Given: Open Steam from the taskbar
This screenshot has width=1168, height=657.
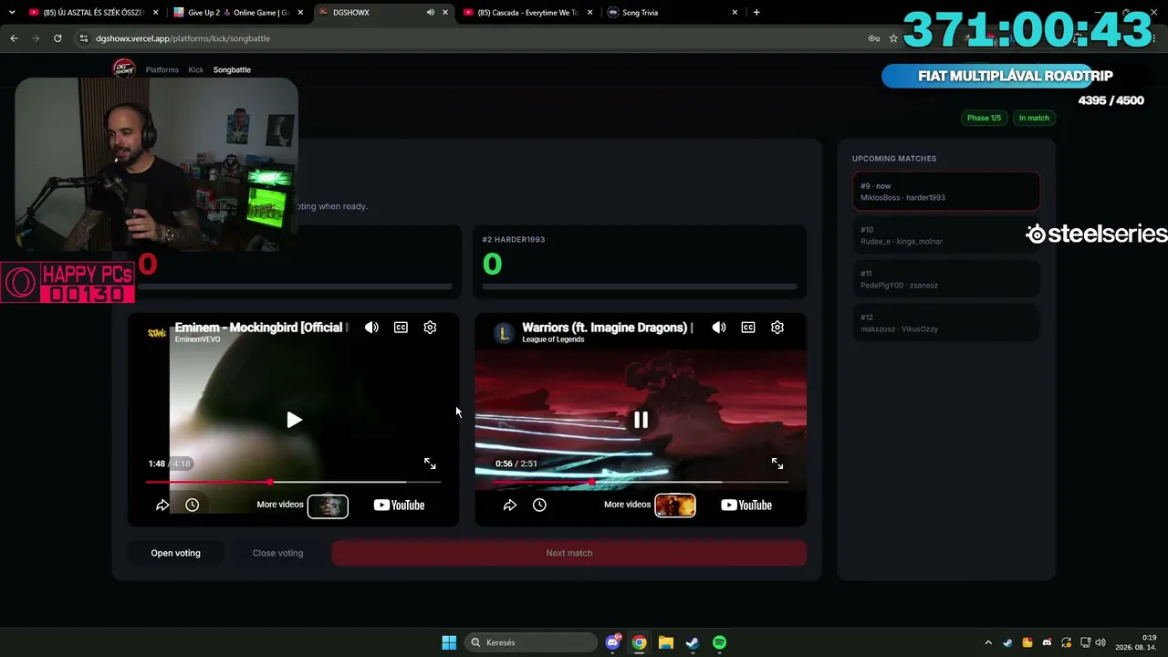Looking at the screenshot, I should [693, 642].
